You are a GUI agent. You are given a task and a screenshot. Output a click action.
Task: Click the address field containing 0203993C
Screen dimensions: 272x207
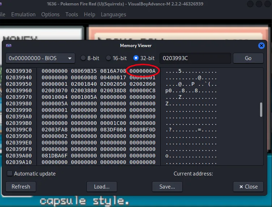pyautogui.click(x=195, y=58)
